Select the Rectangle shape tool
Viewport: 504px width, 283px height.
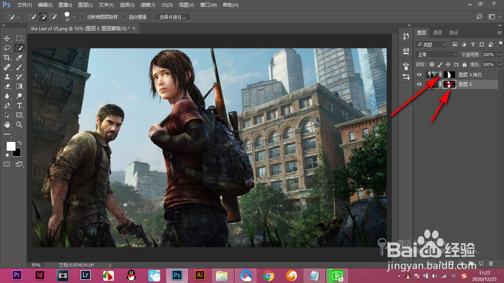coord(19,115)
